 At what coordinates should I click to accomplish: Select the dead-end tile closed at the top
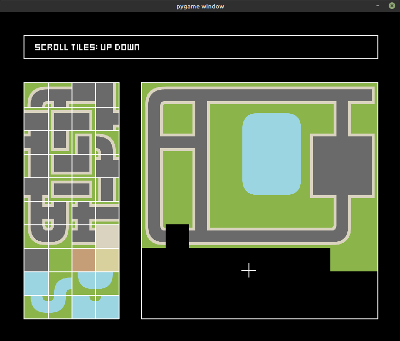(x=84, y=142)
